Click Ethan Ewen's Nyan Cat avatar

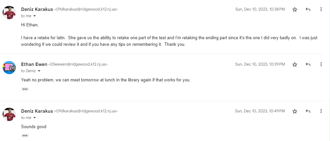[x=9, y=68]
